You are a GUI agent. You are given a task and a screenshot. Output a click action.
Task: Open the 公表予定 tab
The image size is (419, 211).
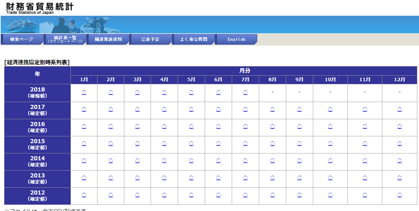coord(150,39)
